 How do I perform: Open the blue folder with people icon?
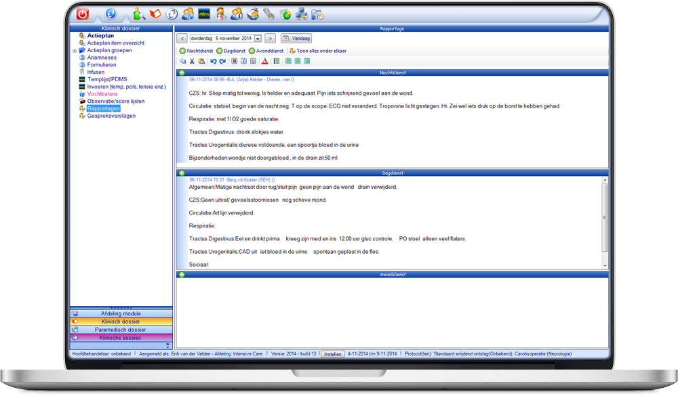[317, 15]
